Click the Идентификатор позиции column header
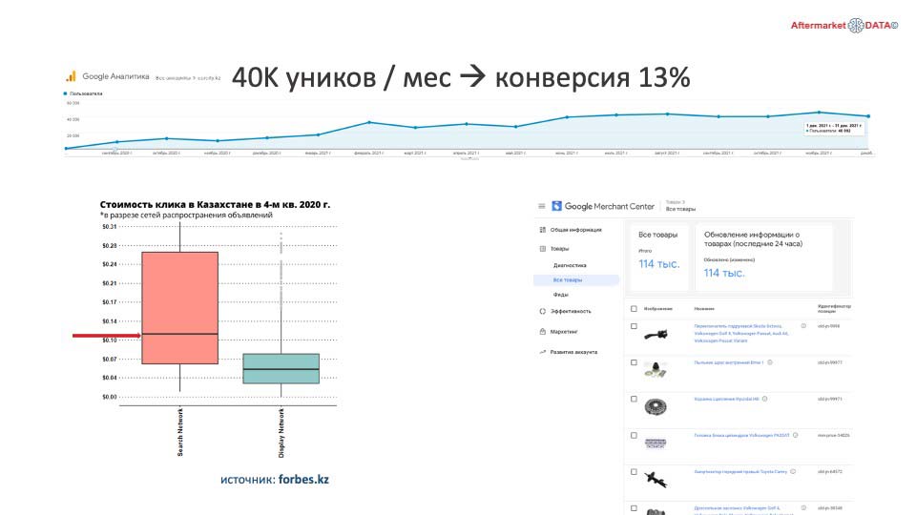 (x=834, y=308)
